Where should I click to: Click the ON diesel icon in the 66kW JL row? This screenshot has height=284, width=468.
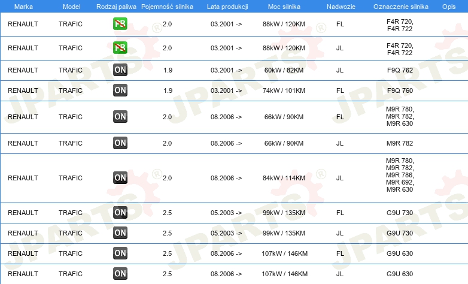pyautogui.click(x=120, y=143)
